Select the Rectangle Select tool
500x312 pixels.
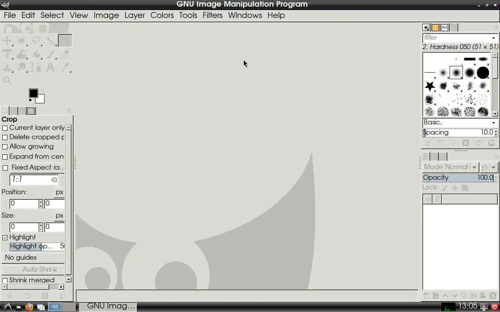click(x=21, y=41)
